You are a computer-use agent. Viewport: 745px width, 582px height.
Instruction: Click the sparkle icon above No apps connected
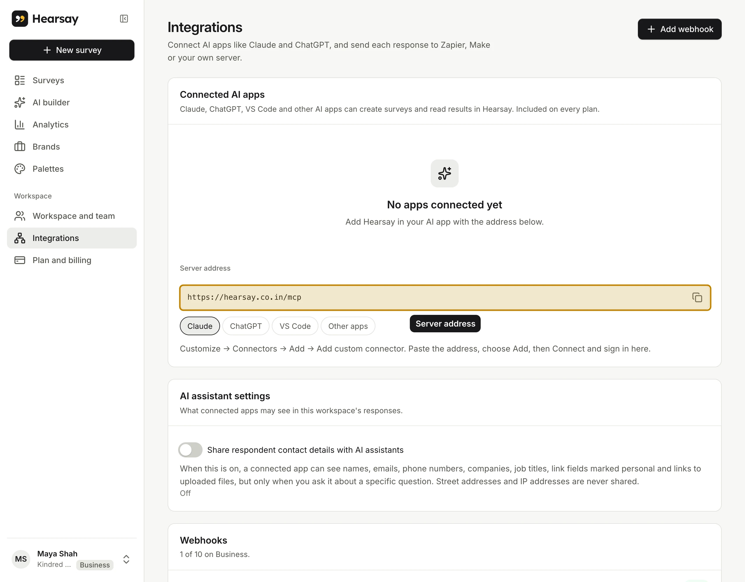pyautogui.click(x=444, y=173)
